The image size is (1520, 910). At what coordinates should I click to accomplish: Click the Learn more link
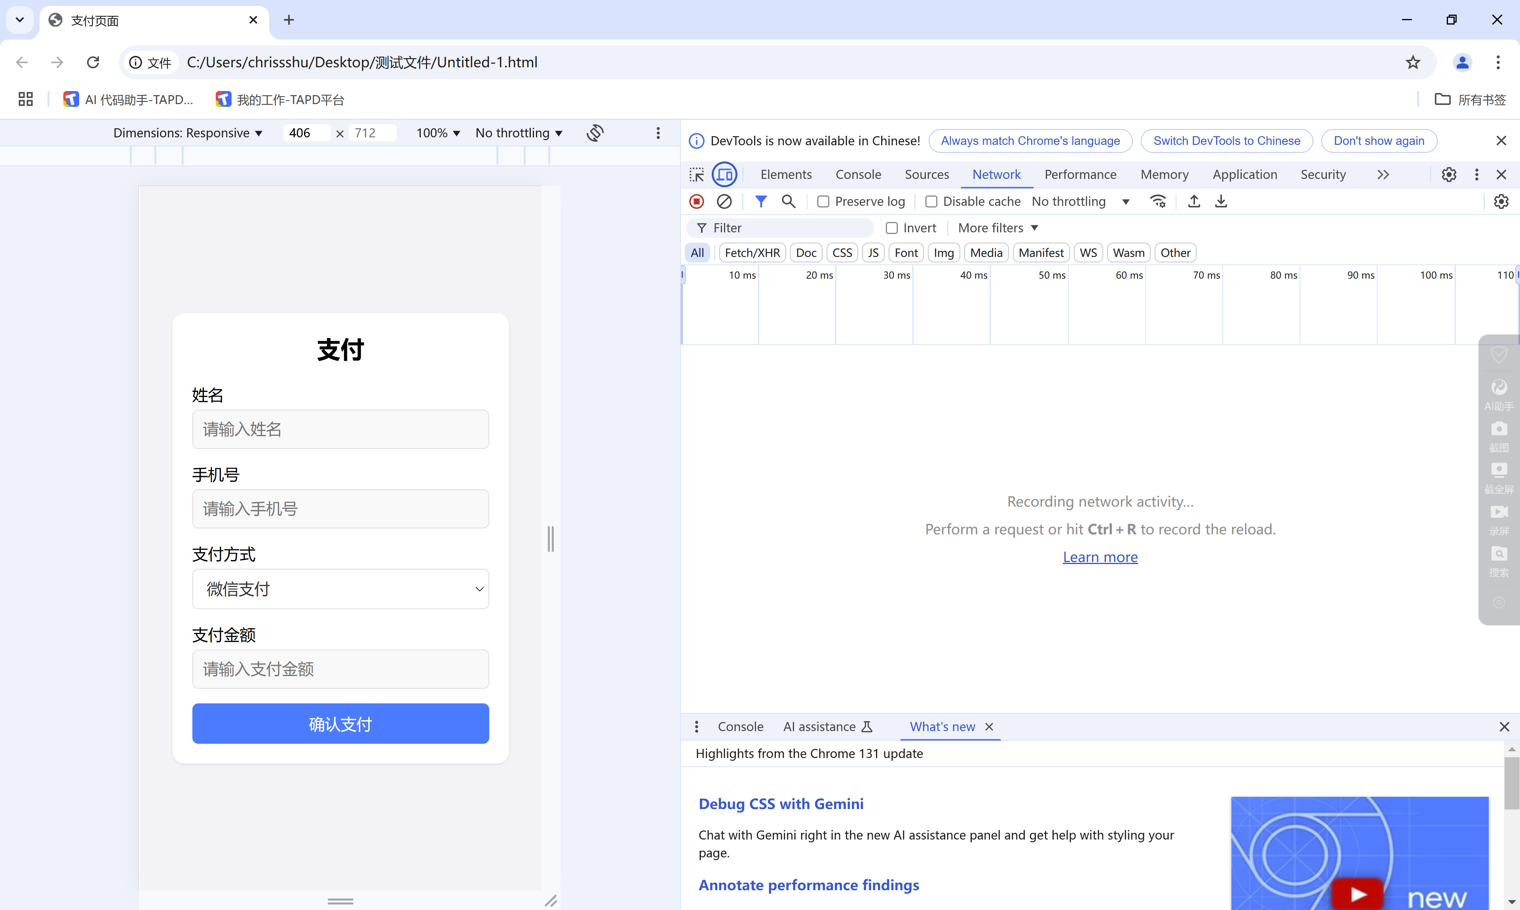tap(1100, 557)
